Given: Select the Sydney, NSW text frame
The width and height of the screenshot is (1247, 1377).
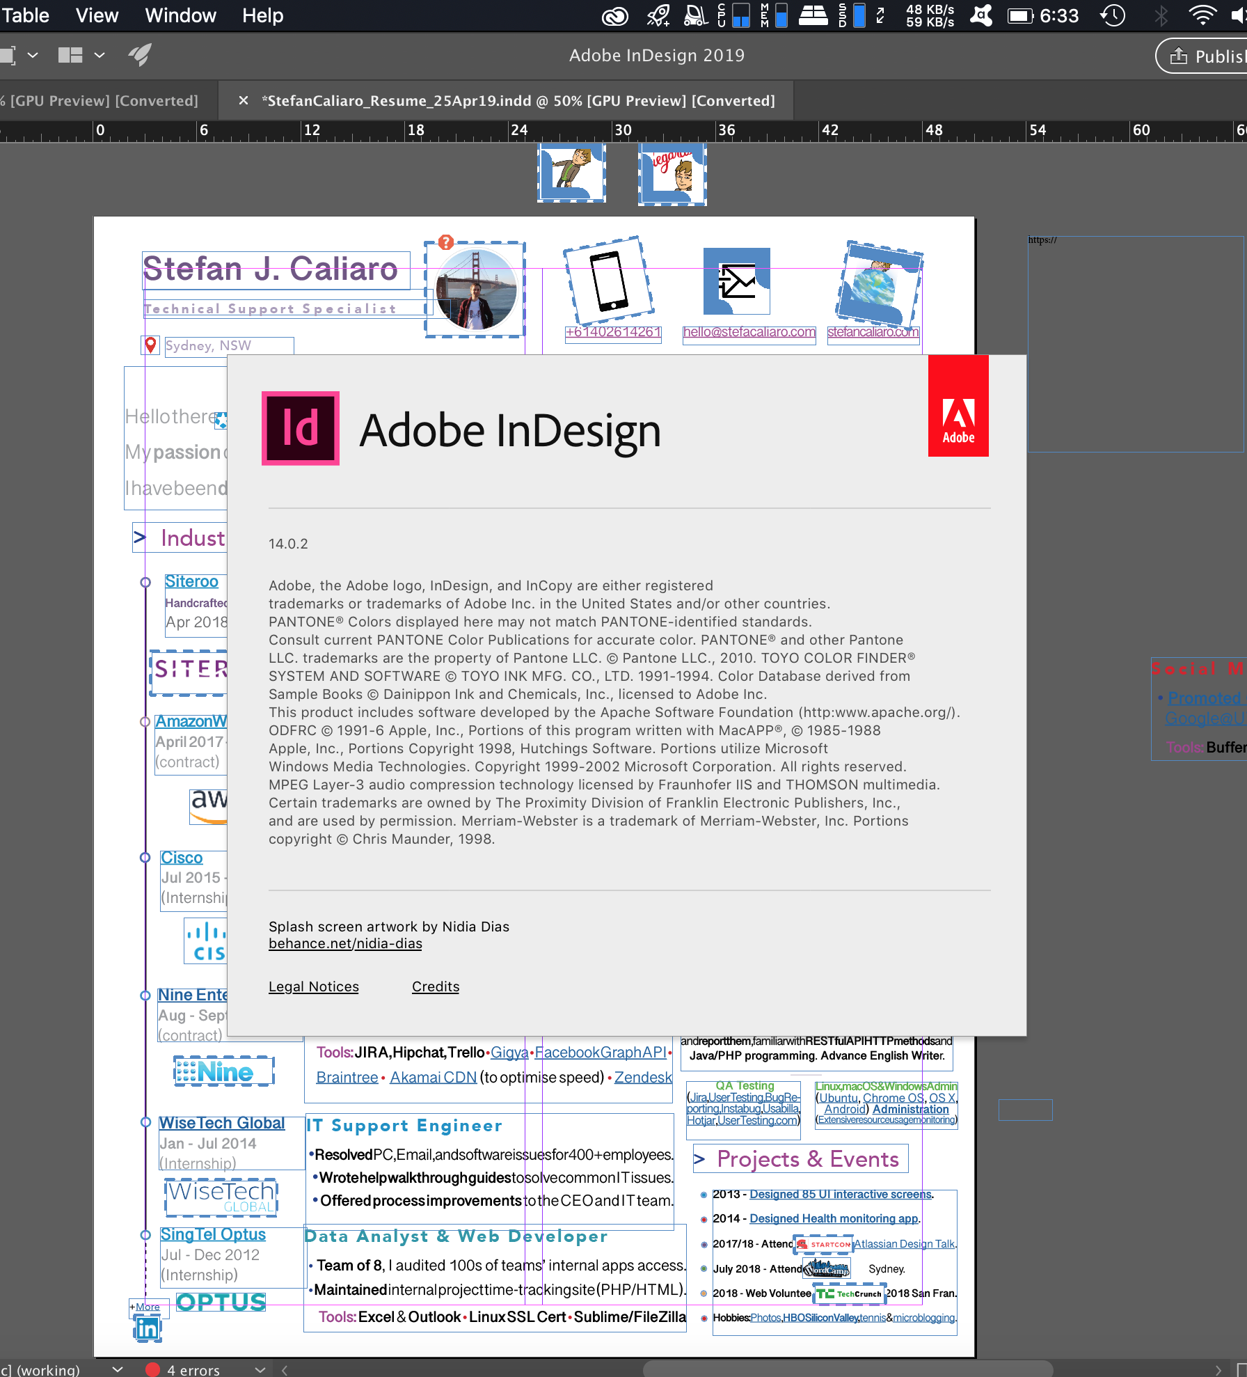Looking at the screenshot, I should (229, 346).
